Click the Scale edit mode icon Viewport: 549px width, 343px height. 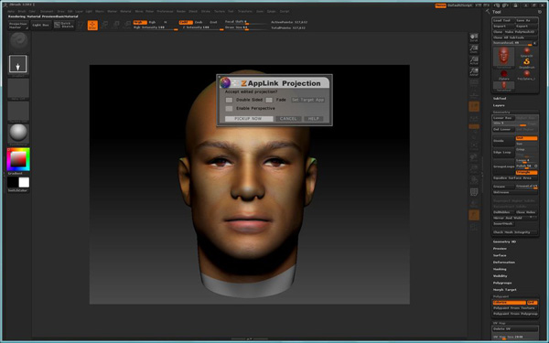click(115, 25)
